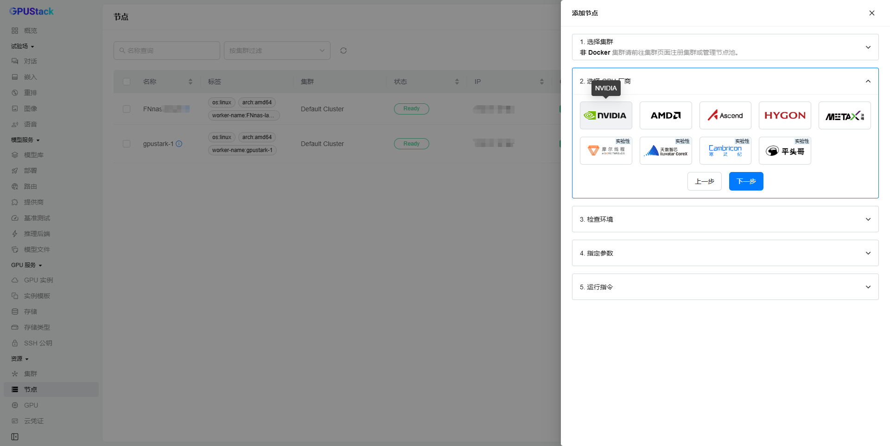Open the 按集群过滤 cluster filter dropdown
Image resolution: width=890 pixels, height=446 pixels.
coord(277,51)
